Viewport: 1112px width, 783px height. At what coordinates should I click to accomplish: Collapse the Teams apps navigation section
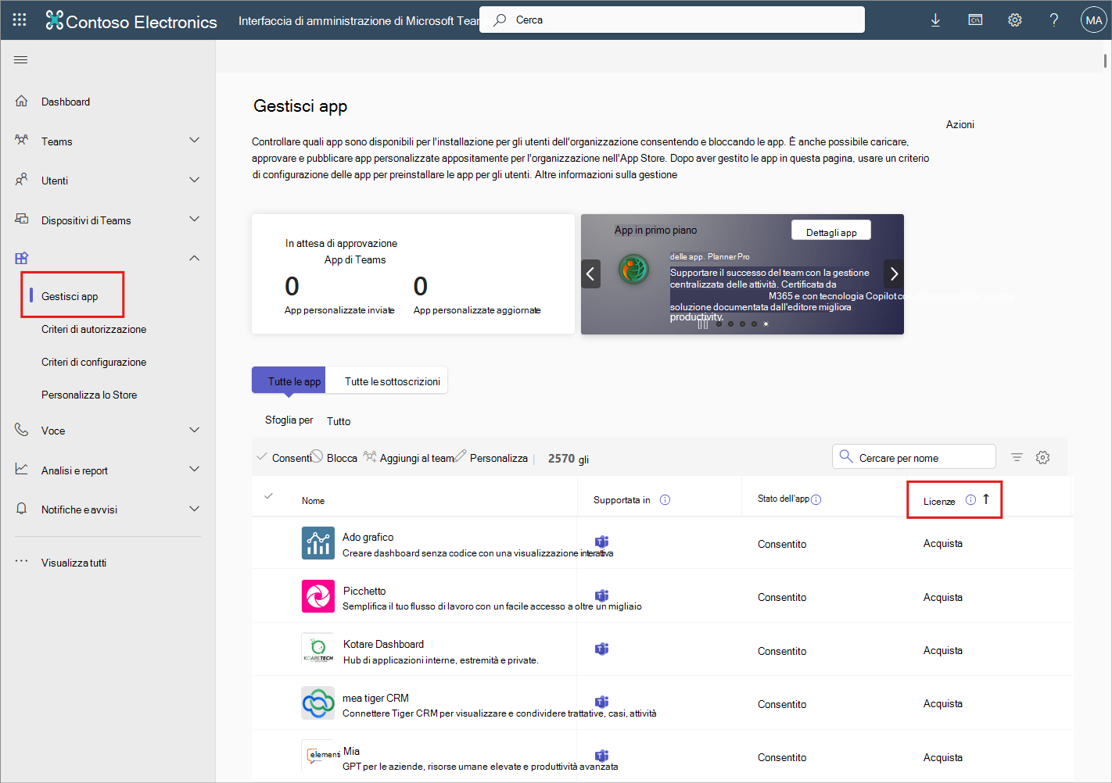tap(194, 258)
